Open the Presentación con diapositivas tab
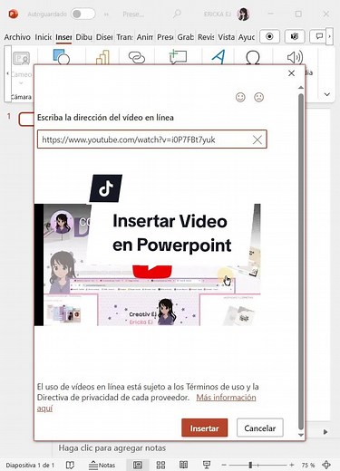The image size is (340, 471). tap(165, 37)
